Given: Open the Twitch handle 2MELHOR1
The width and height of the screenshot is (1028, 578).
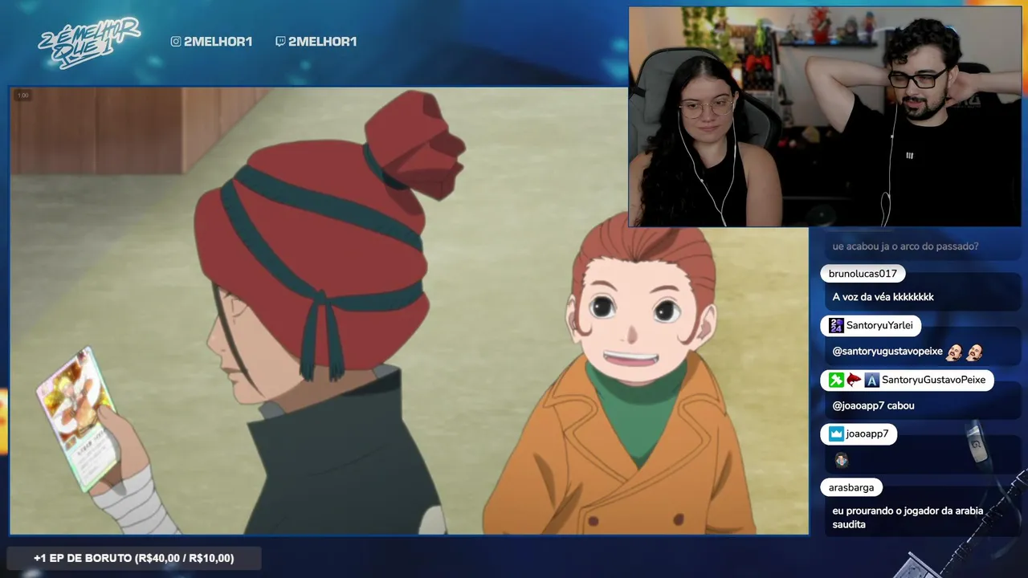Looking at the screenshot, I should coord(322,42).
